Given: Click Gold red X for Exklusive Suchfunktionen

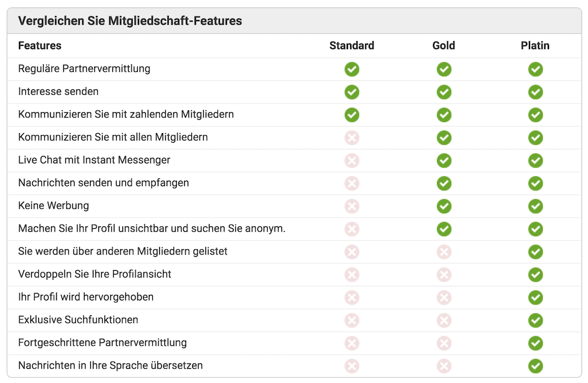Looking at the screenshot, I should pos(444,321).
